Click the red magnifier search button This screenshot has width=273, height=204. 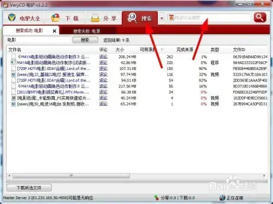point(260,18)
